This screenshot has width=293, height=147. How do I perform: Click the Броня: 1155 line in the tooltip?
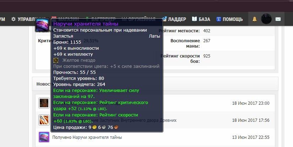click(67, 42)
